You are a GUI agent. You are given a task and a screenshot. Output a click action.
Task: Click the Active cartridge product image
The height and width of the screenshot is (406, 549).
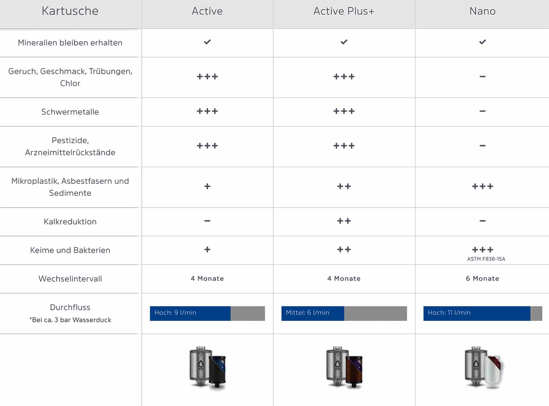208,368
